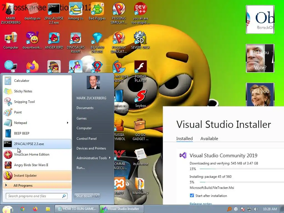This screenshot has width=284, height=213.
Task: Click the search magnifier in Start menu
Action: 64,196
